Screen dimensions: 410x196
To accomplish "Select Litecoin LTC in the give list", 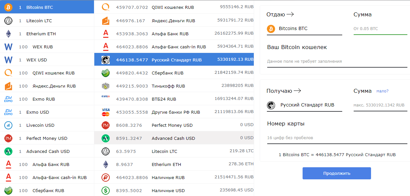I will pyautogui.click(x=47, y=21).
